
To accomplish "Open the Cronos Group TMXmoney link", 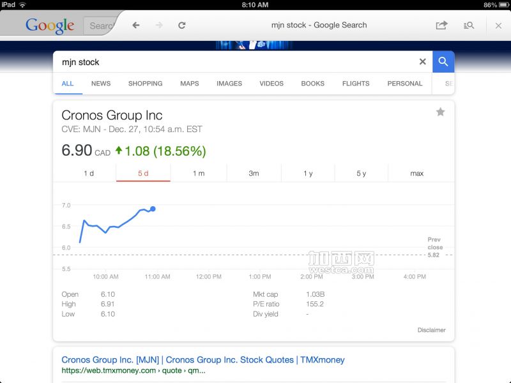I will pos(202,360).
